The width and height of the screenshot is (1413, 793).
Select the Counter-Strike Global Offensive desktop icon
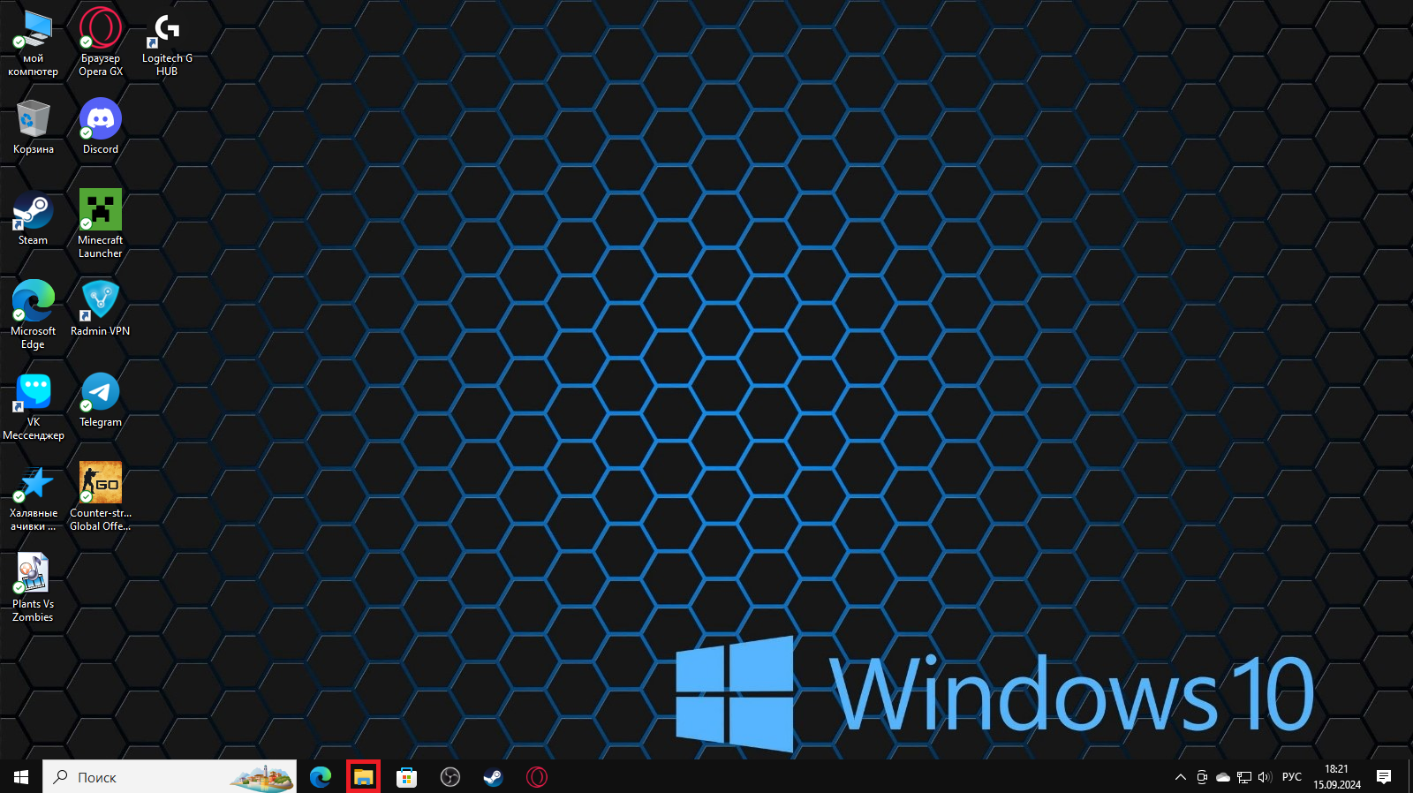click(x=101, y=497)
